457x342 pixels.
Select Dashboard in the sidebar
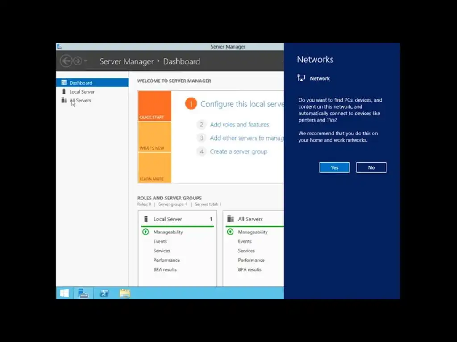point(92,82)
